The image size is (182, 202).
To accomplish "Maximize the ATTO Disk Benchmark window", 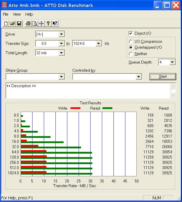I will 167,5.
